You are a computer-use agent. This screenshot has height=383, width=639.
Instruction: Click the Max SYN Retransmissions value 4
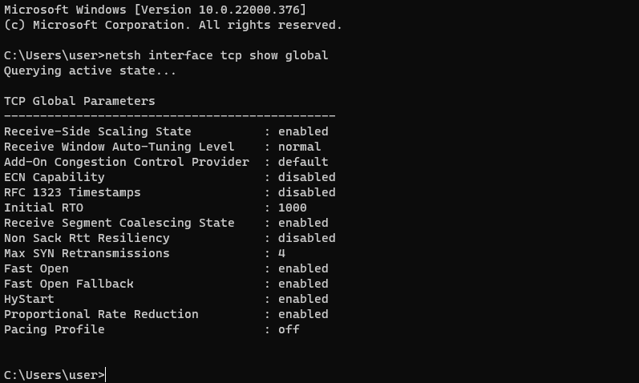281,253
